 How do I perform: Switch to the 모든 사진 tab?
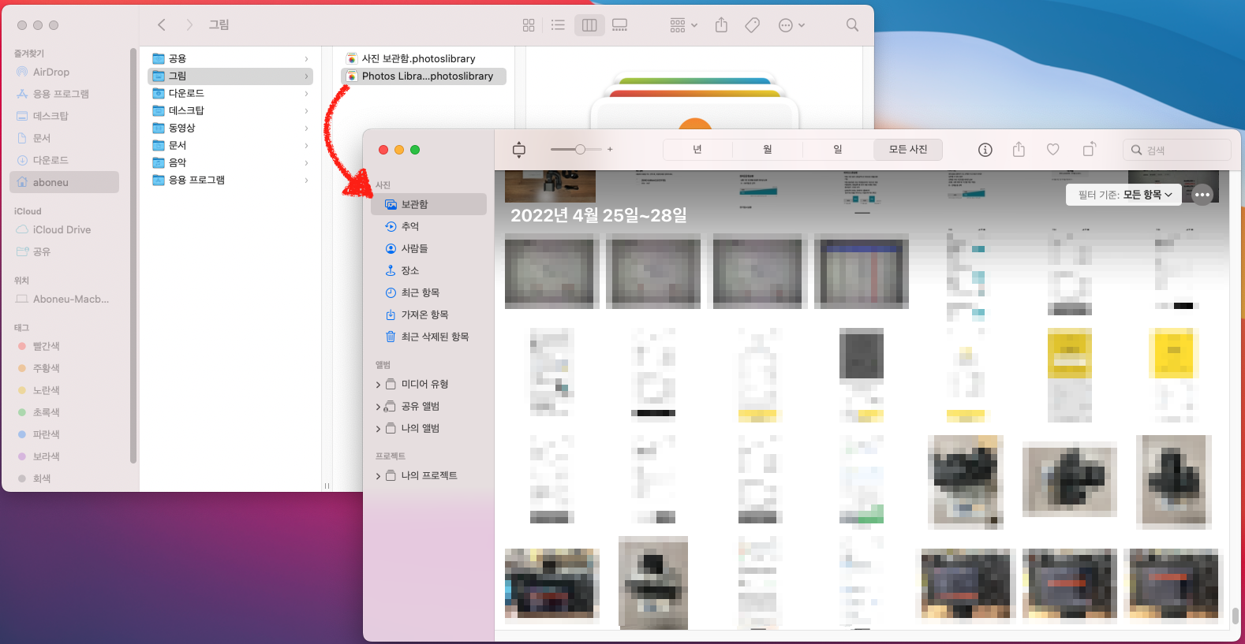click(908, 149)
